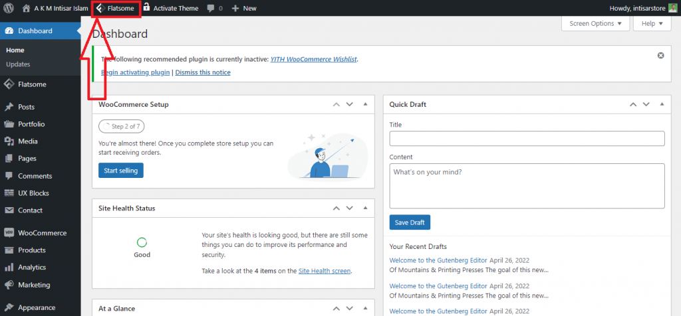Click the Appearance paintbrush icon
The image size is (681, 316).
tap(9, 307)
